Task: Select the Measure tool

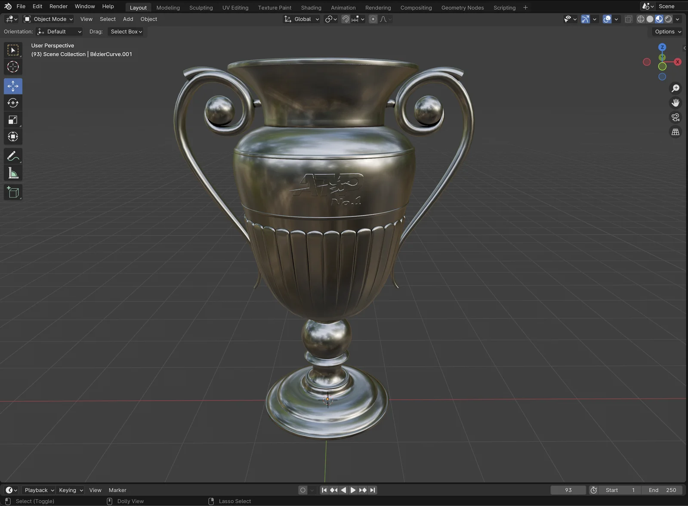Action: (x=13, y=173)
